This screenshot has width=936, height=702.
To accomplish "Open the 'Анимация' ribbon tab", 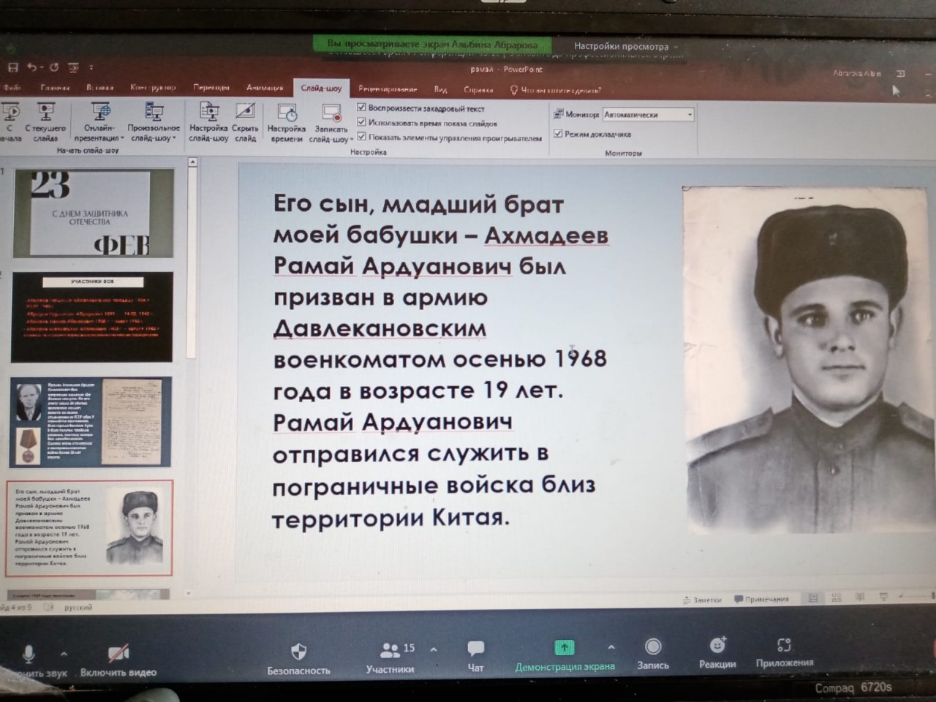I will (x=265, y=88).
